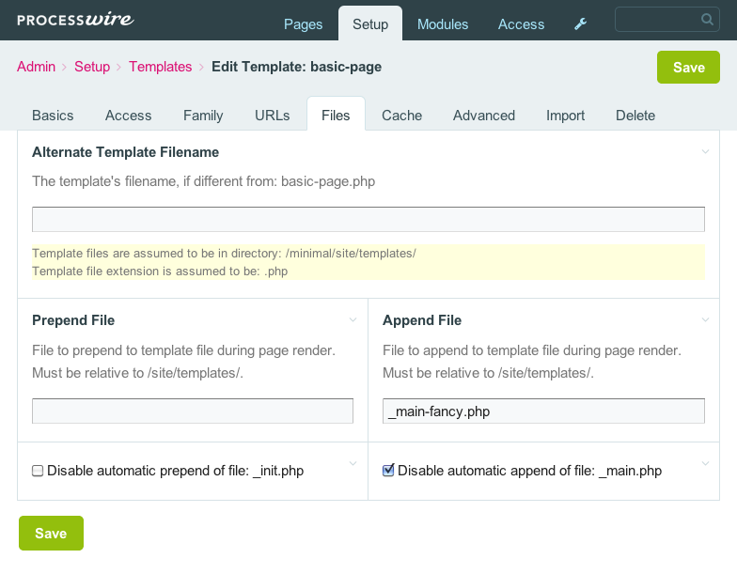This screenshot has width=737, height=574.
Task: Click the bottom Save button
Action: click(x=51, y=534)
